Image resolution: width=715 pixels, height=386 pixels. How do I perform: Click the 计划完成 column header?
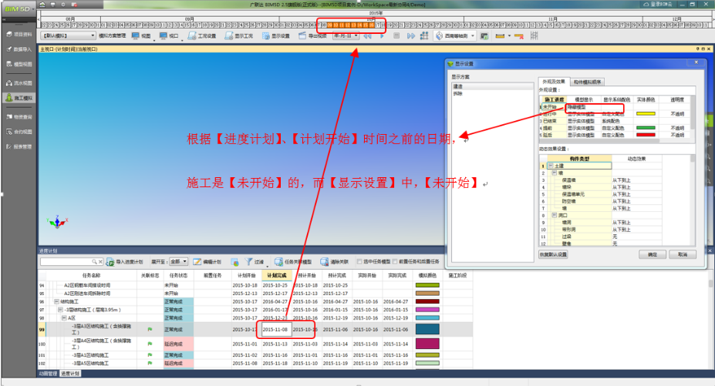point(277,275)
